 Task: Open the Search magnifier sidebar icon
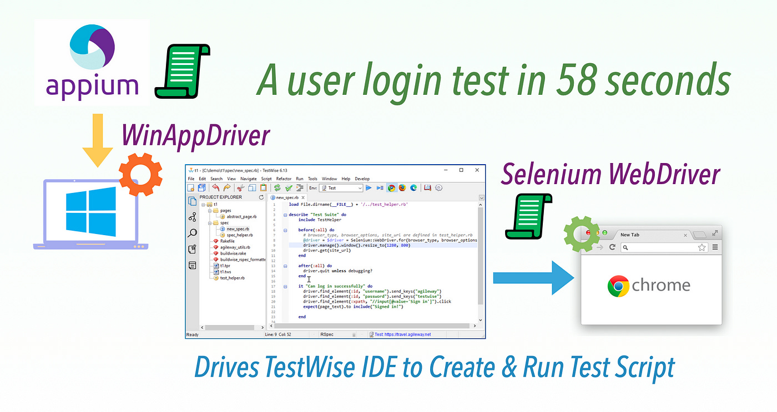tap(193, 233)
